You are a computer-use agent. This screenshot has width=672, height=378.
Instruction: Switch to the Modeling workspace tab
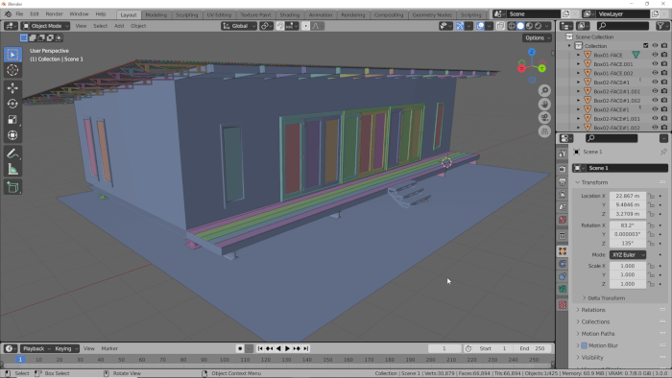pyautogui.click(x=156, y=14)
